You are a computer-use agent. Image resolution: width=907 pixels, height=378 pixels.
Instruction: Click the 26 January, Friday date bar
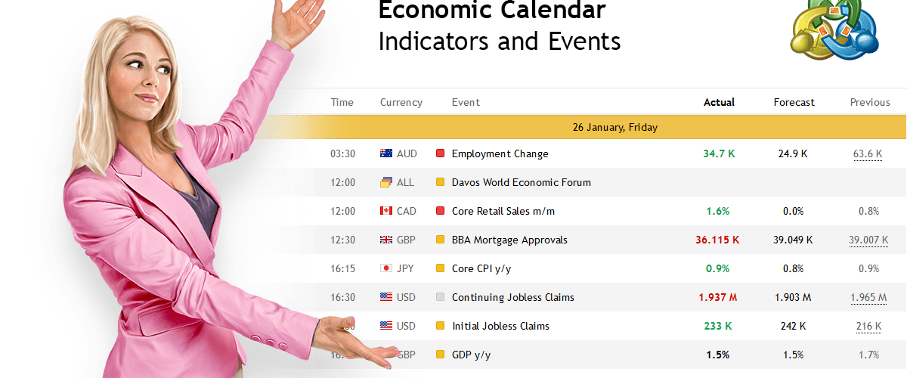[x=614, y=127]
